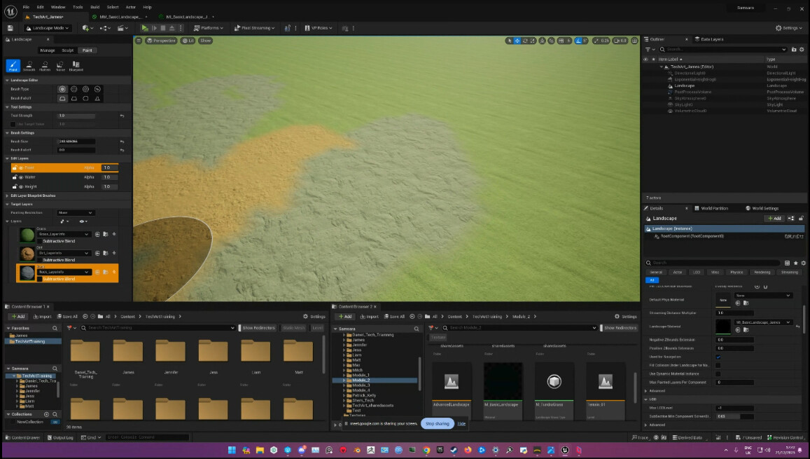Image resolution: width=810 pixels, height=459 pixels.
Task: Reset Brush Size to default
Action: coord(122,141)
